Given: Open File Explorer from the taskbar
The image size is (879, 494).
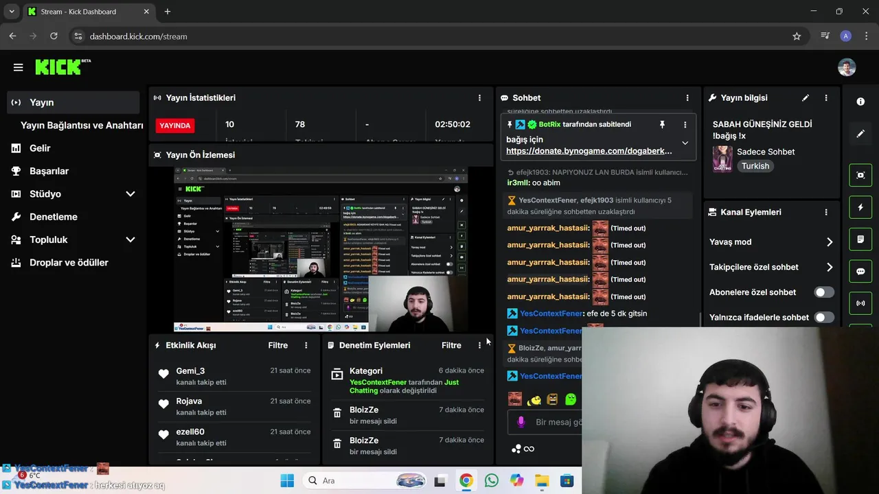Looking at the screenshot, I should click(x=542, y=480).
